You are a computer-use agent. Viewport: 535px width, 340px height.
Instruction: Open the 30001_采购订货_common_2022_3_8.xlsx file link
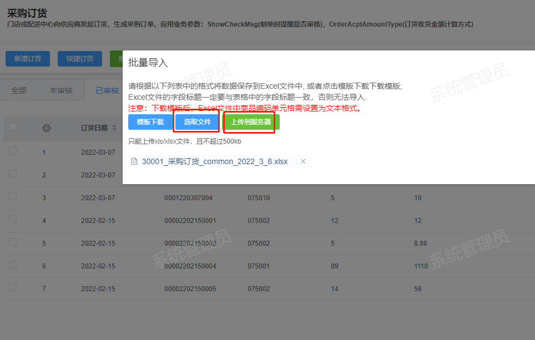[x=215, y=161]
